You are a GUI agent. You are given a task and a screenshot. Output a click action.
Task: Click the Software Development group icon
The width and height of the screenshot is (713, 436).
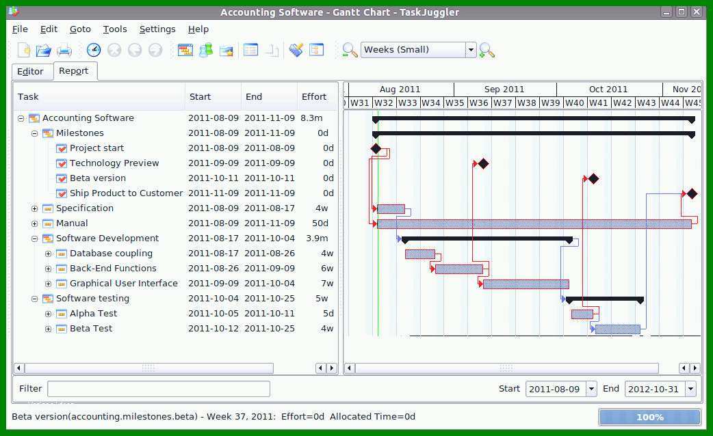coord(48,239)
